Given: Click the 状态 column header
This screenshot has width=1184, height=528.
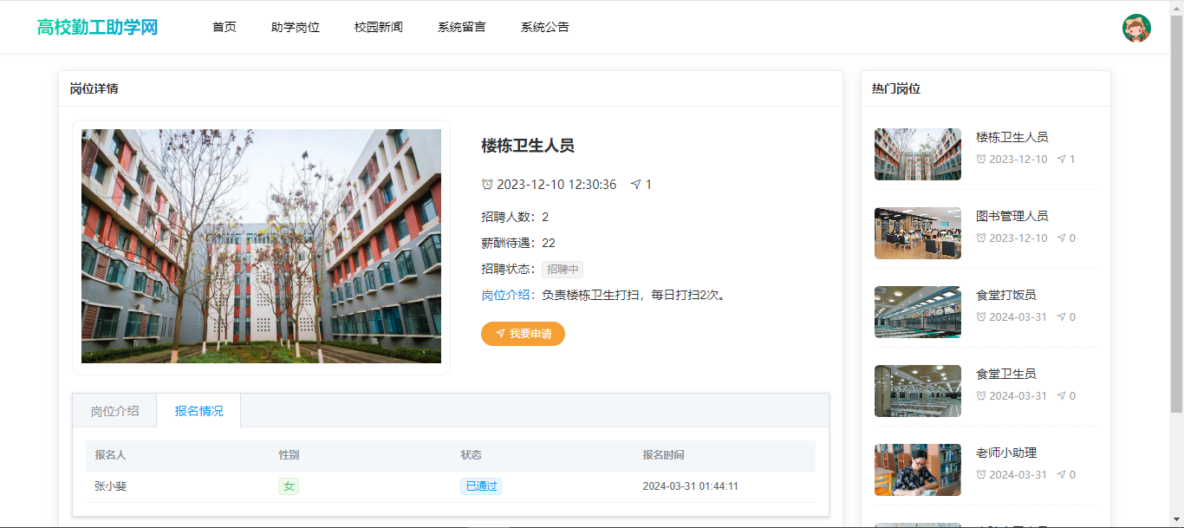Looking at the screenshot, I should point(471,455).
